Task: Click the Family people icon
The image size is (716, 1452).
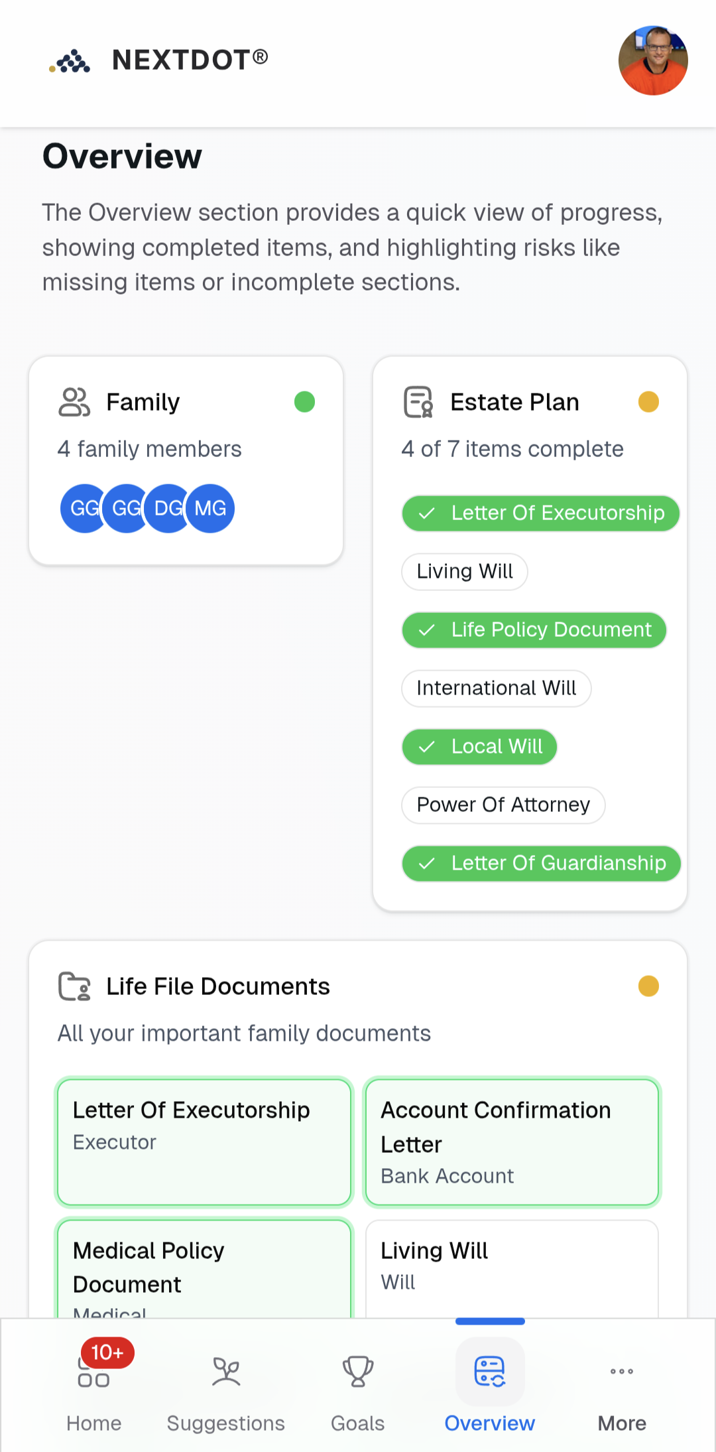Action: pos(74,402)
